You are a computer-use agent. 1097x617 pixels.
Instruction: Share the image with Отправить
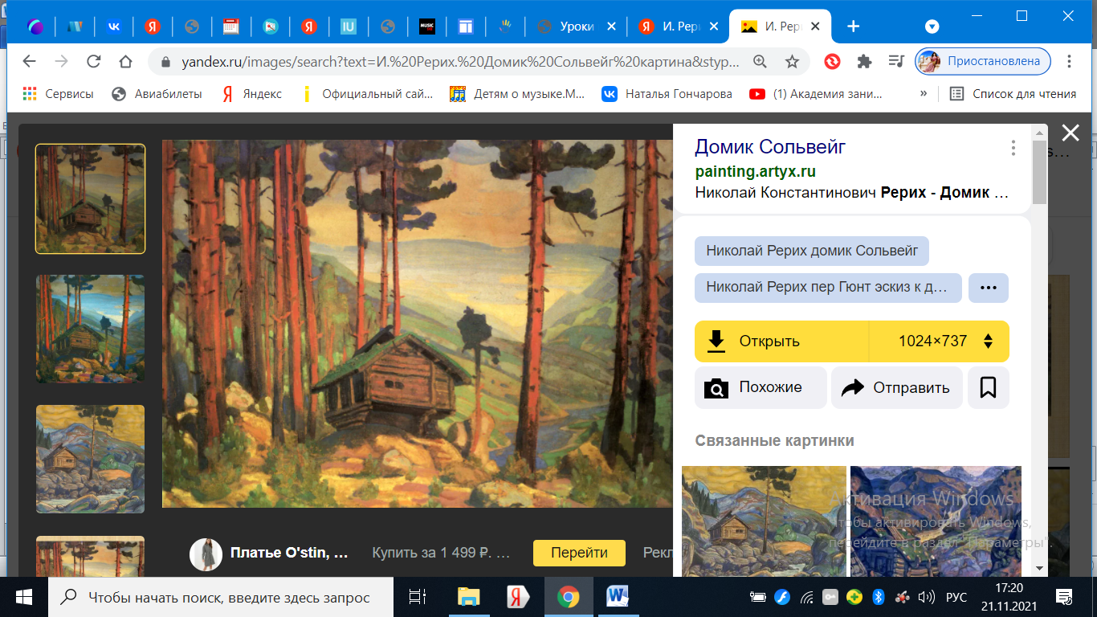tap(896, 387)
